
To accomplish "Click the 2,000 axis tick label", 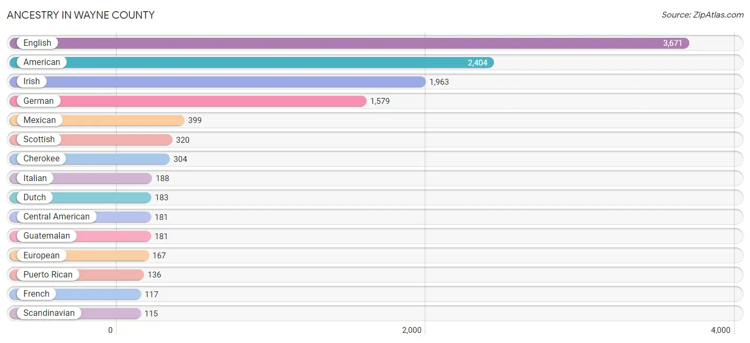I will click(412, 330).
